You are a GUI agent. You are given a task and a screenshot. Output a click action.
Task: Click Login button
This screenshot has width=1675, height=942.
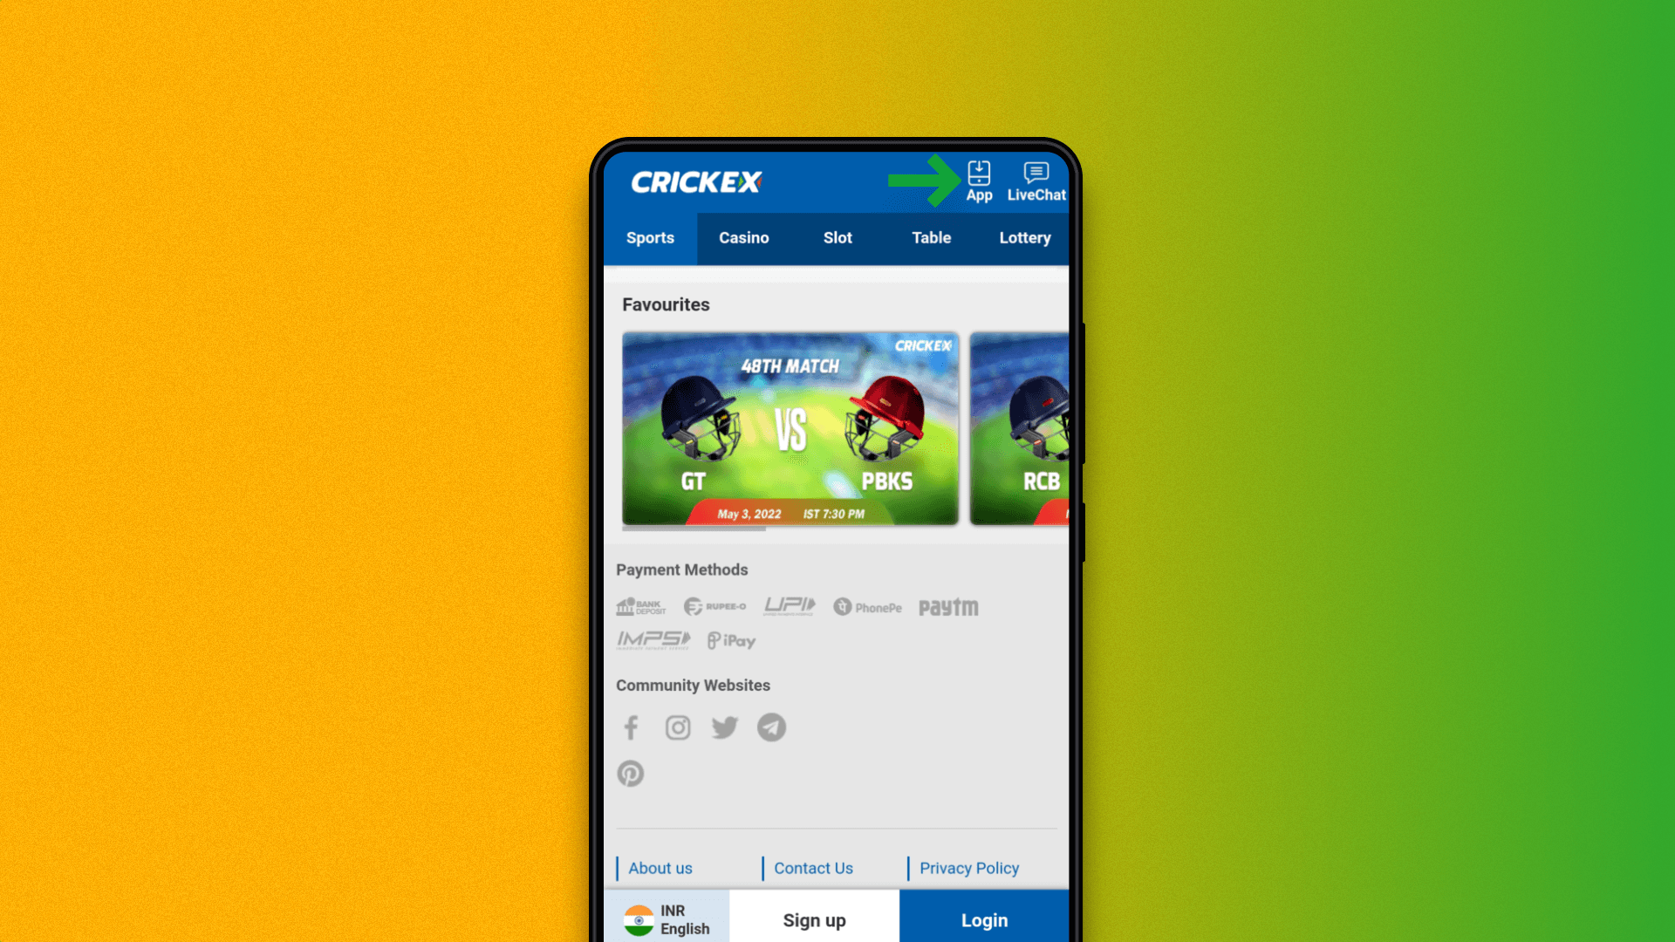tap(983, 920)
